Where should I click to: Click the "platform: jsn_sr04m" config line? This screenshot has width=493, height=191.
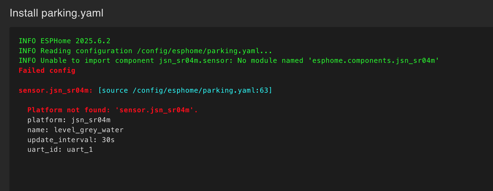[69, 120]
